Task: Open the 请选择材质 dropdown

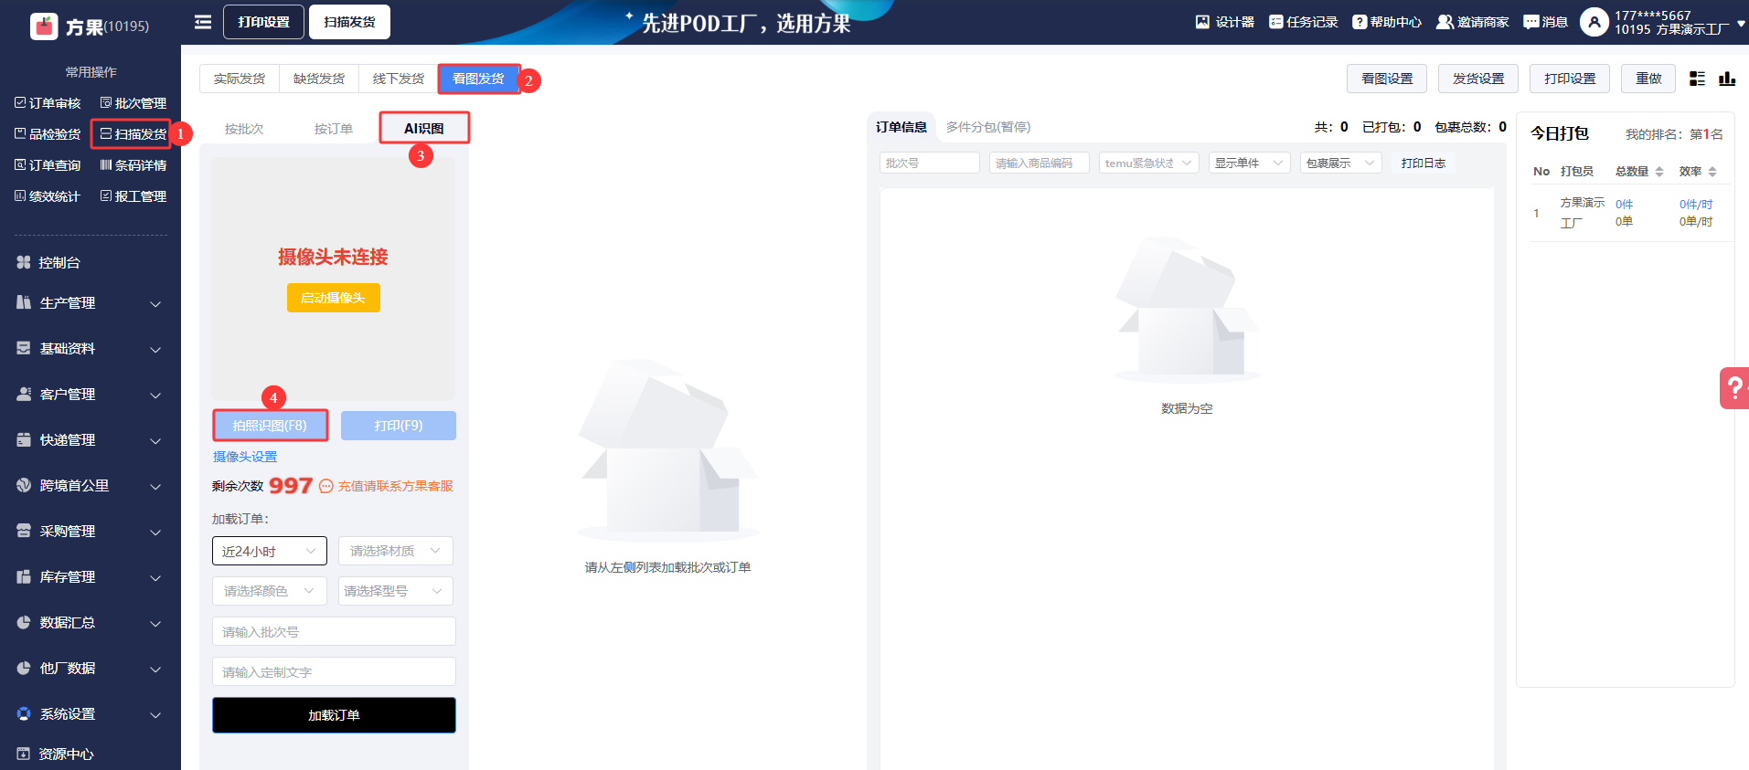Action: pos(396,551)
